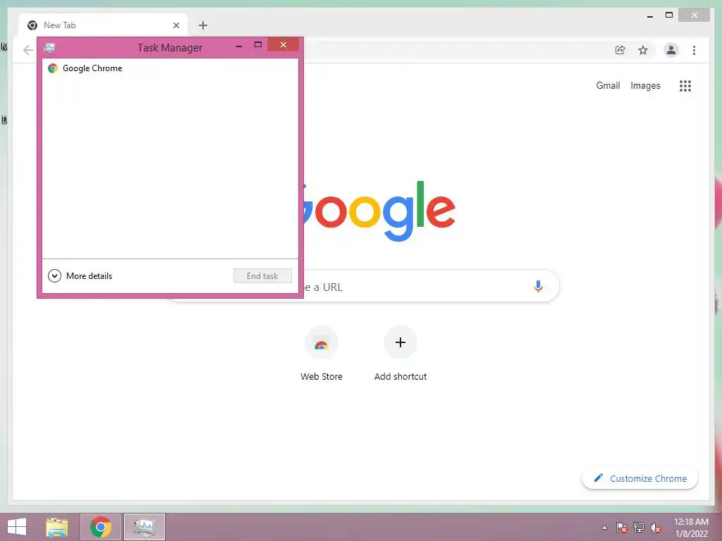
Task: Click the End task button
Action: [x=262, y=276]
